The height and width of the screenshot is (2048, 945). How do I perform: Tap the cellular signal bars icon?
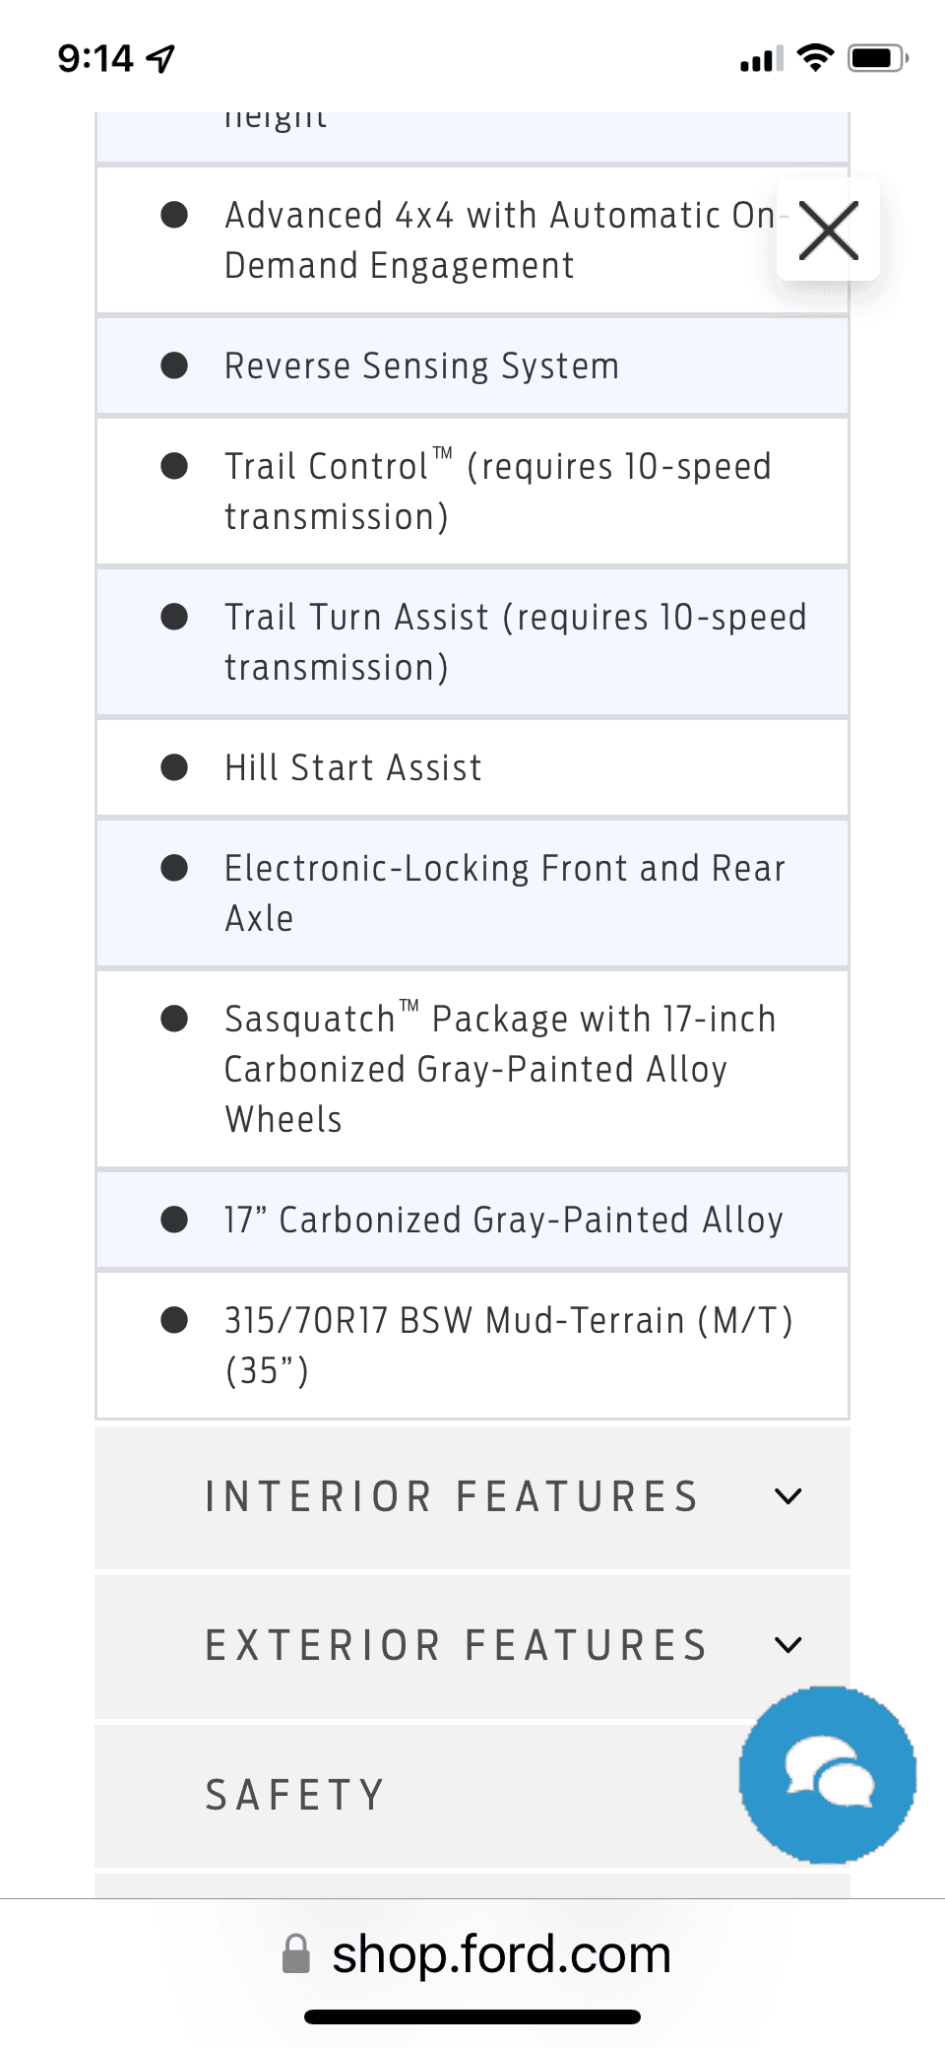pyautogui.click(x=762, y=59)
